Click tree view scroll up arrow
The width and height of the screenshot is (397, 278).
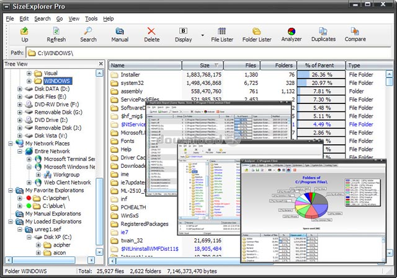pyautogui.click(x=99, y=73)
